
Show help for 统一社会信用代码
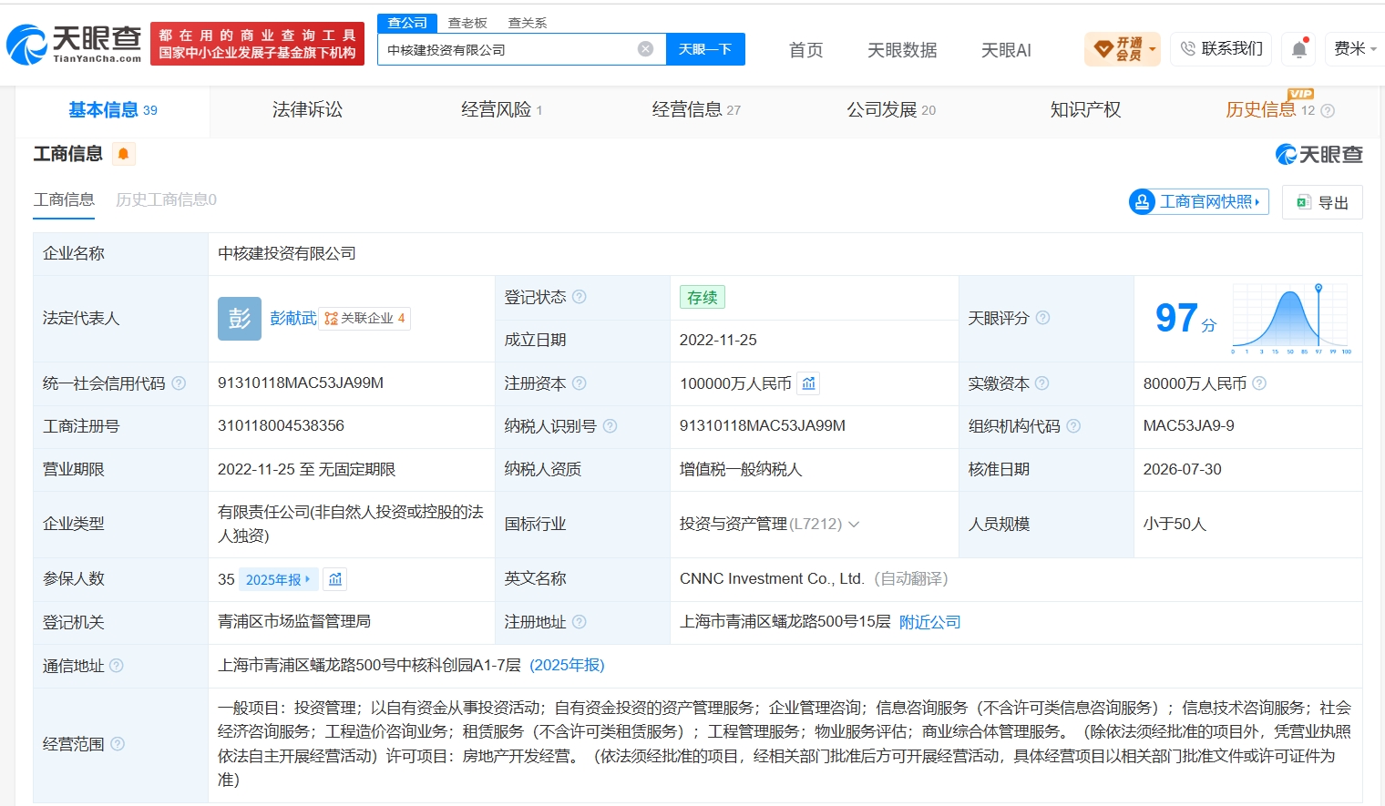click(x=179, y=383)
